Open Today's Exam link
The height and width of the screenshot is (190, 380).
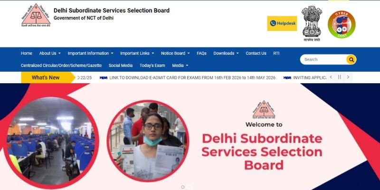152,66
